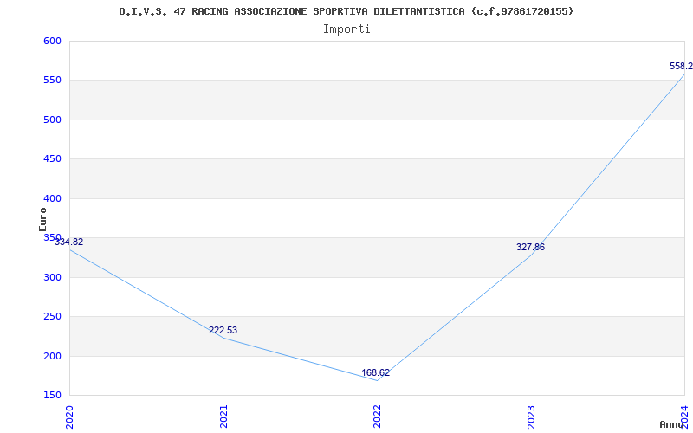Click the 2023 x-axis label
This screenshot has height=433, width=693.
pos(532,416)
